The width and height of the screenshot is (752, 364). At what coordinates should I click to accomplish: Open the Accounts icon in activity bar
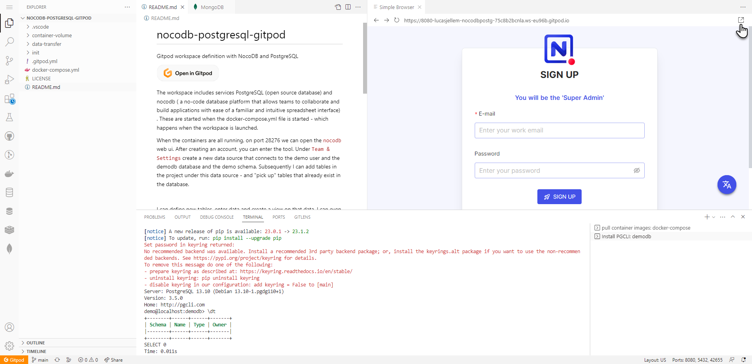pos(9,327)
